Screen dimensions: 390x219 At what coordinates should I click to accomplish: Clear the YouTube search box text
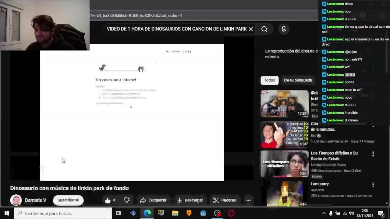pyautogui.click(x=250, y=29)
